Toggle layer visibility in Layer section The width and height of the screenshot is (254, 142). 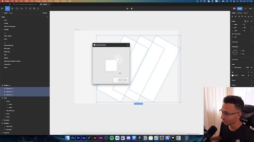click(x=252, y=67)
